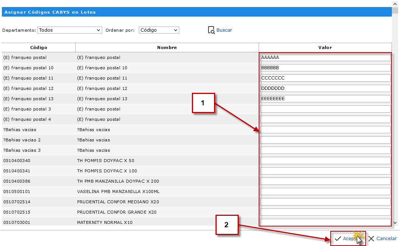Click the scrollbar up arrow
Screen dimensions: 400x246
[395, 3]
